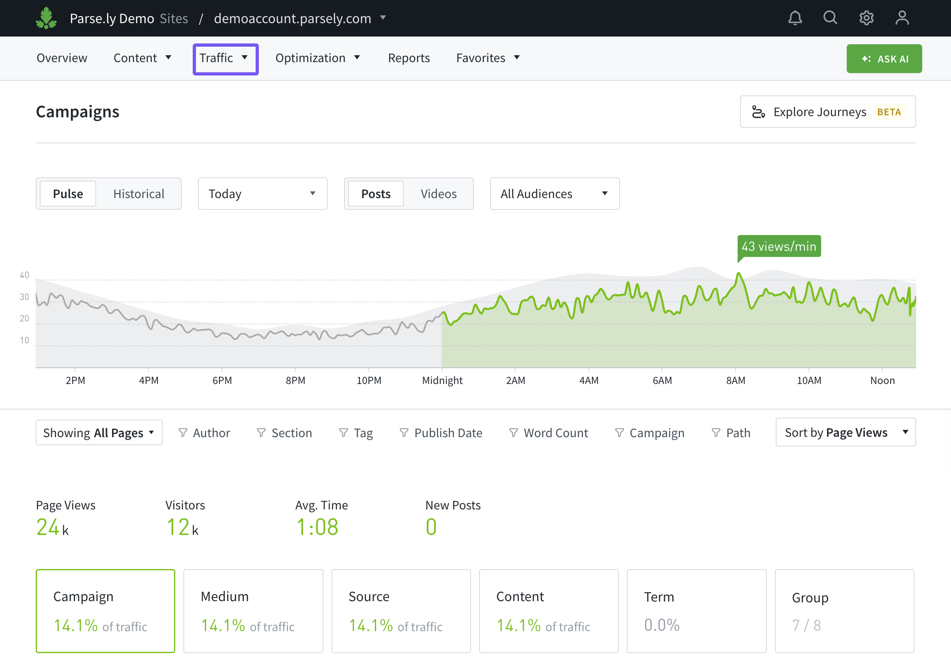Toggle to Videos mode
951x660 pixels.
(x=438, y=194)
